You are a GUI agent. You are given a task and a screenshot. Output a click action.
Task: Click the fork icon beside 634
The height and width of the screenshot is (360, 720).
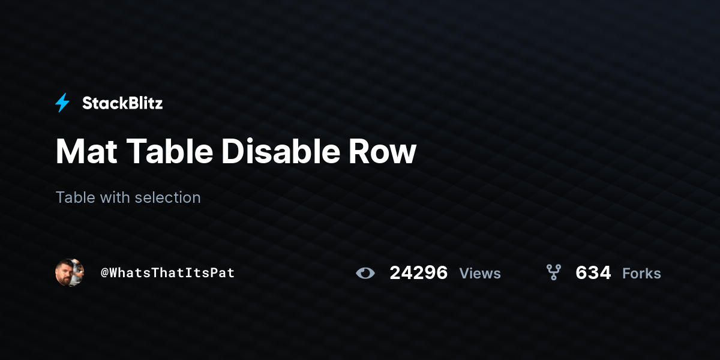coord(553,273)
